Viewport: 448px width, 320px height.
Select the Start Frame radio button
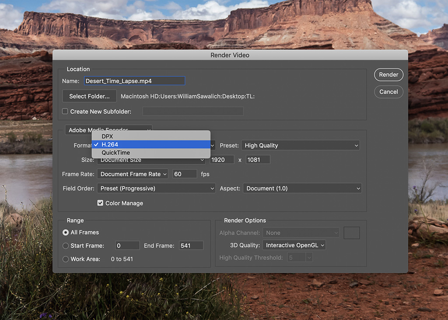pyautogui.click(x=66, y=246)
